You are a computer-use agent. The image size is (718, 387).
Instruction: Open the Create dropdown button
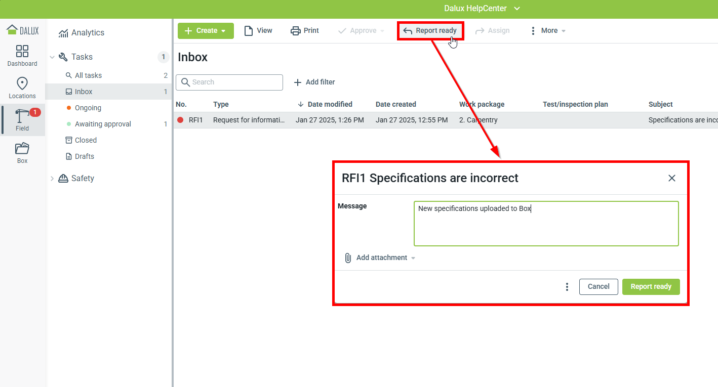coord(206,31)
